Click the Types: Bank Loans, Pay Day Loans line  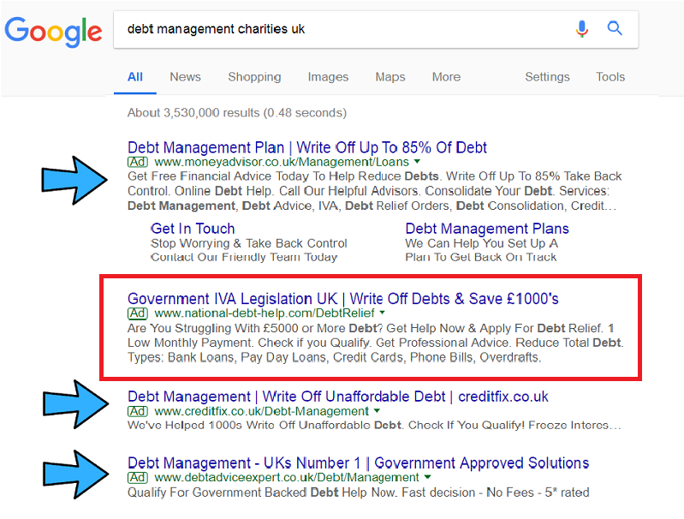pyautogui.click(x=334, y=357)
